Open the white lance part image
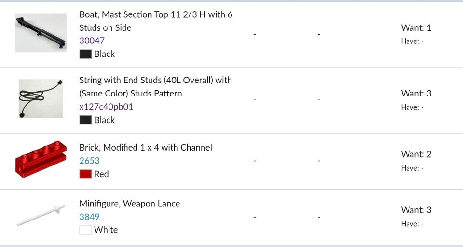 point(41,215)
